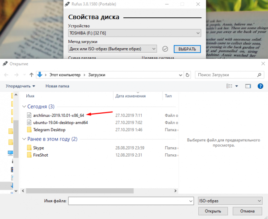Click the blue Downloads arrow icon in address bar
Viewport: 268px width, 219px height.
[40, 74]
